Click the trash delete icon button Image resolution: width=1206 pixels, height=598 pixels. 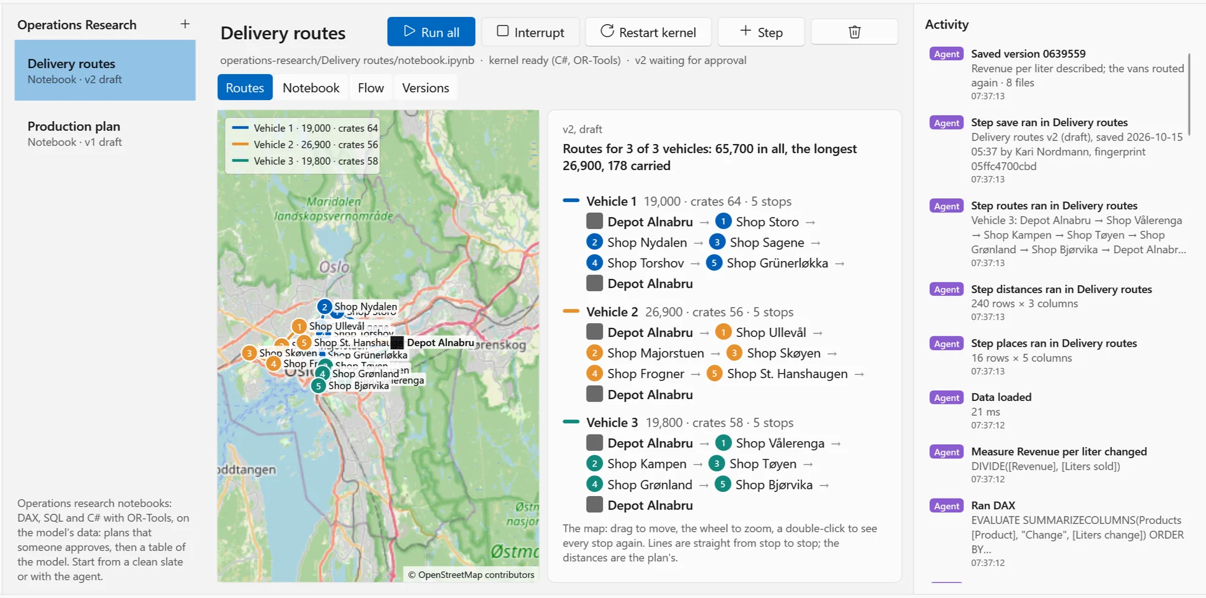[854, 32]
